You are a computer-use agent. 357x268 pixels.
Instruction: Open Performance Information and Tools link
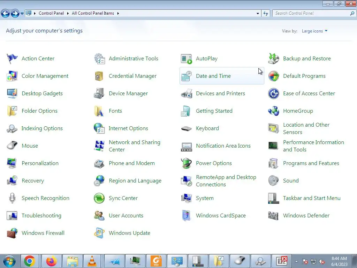click(x=313, y=146)
